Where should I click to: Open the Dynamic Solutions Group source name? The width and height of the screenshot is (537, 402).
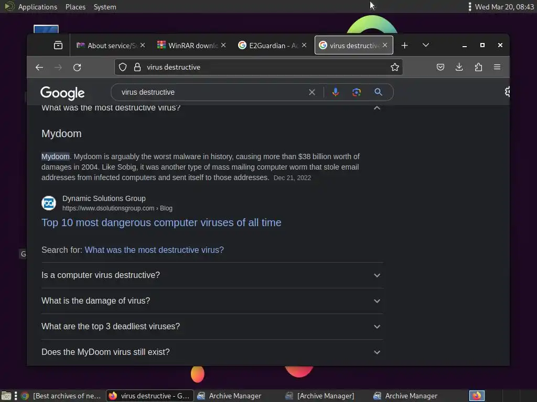pos(104,198)
